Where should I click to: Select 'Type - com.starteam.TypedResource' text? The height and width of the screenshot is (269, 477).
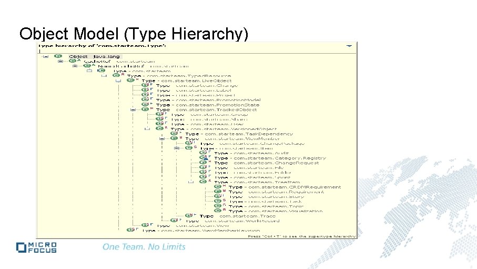click(179, 76)
